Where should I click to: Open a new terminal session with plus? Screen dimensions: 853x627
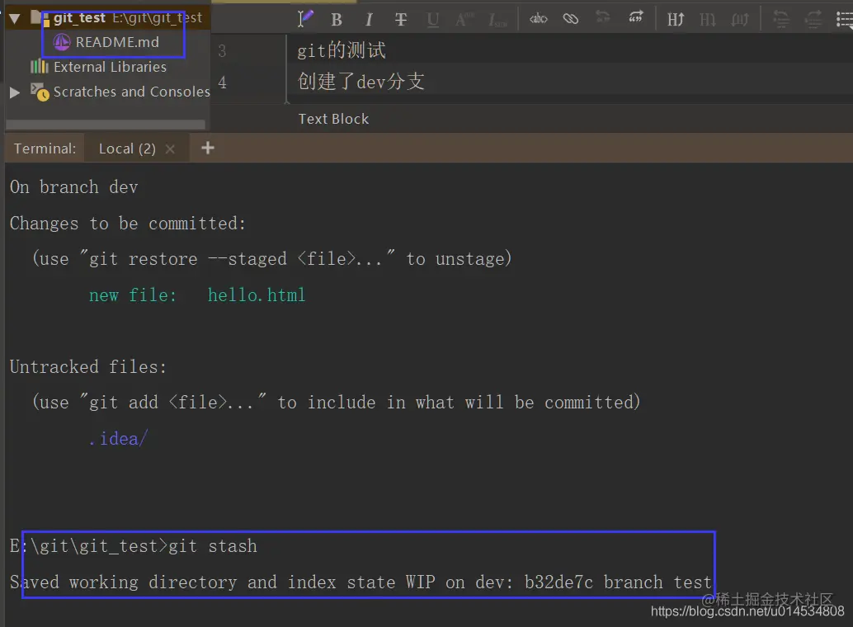[207, 148]
